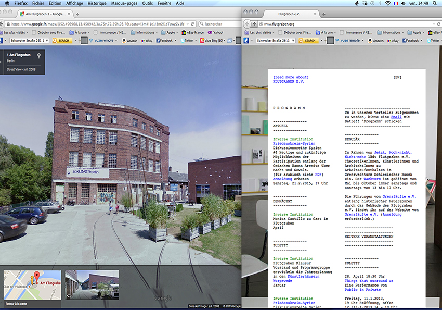Go forward in the Flutgraben window
442x310 pixels.
[254, 24]
